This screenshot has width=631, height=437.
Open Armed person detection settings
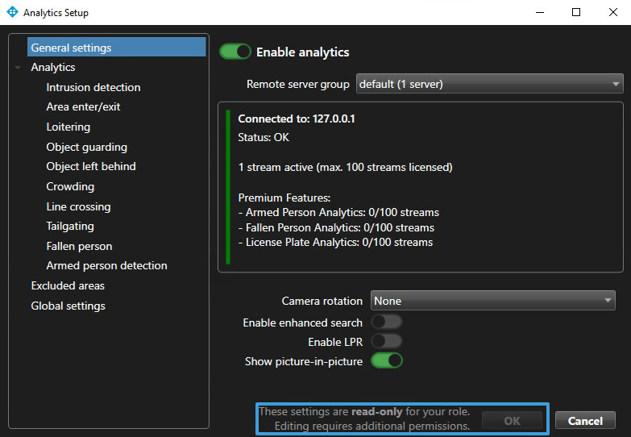(x=106, y=265)
